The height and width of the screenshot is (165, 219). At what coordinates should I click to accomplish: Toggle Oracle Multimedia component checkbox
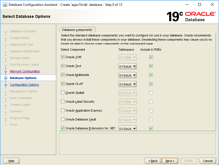[x=63, y=75]
